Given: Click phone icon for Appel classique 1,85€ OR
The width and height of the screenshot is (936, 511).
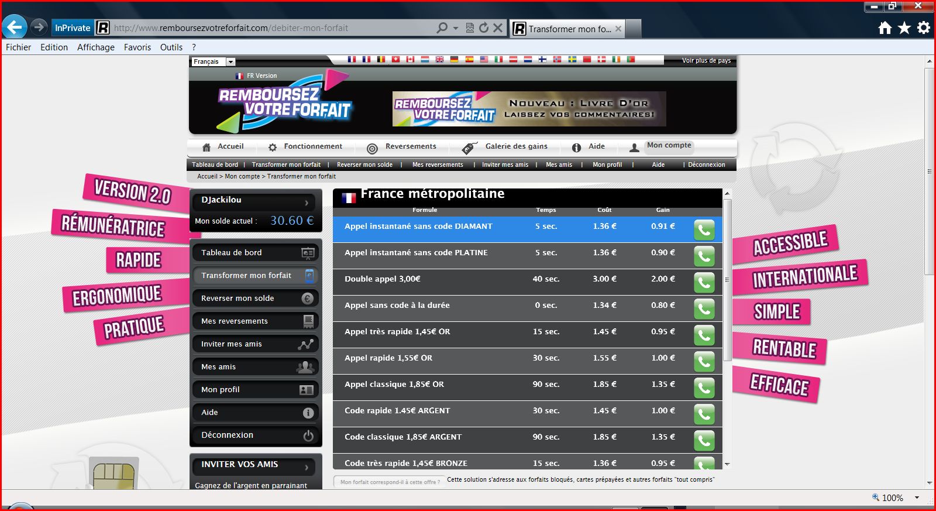Looking at the screenshot, I should pos(704,388).
